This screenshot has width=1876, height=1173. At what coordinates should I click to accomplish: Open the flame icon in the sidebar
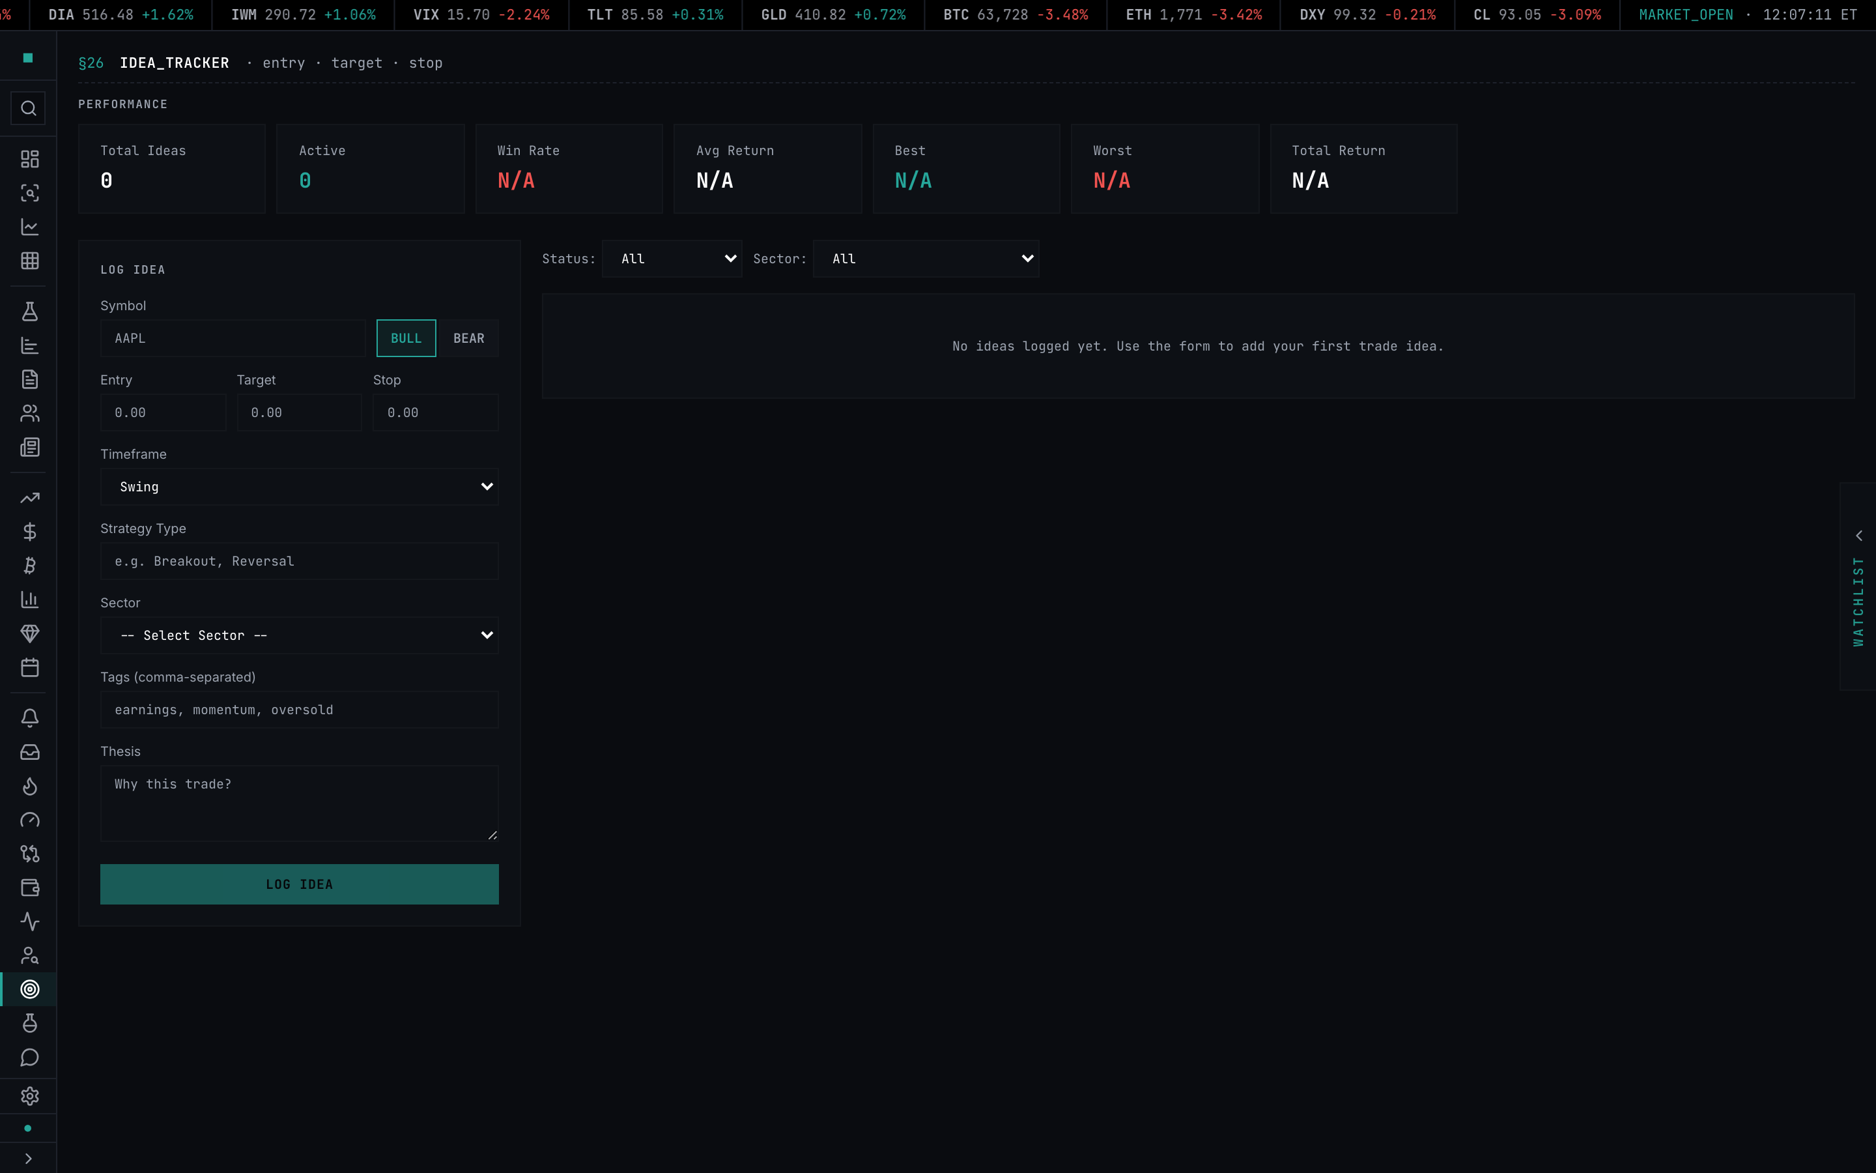[29, 787]
